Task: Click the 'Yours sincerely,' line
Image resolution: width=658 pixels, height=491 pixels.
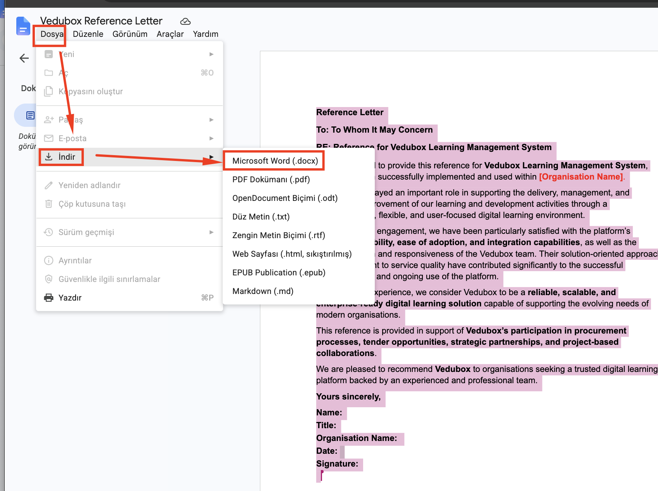Action: coord(348,397)
